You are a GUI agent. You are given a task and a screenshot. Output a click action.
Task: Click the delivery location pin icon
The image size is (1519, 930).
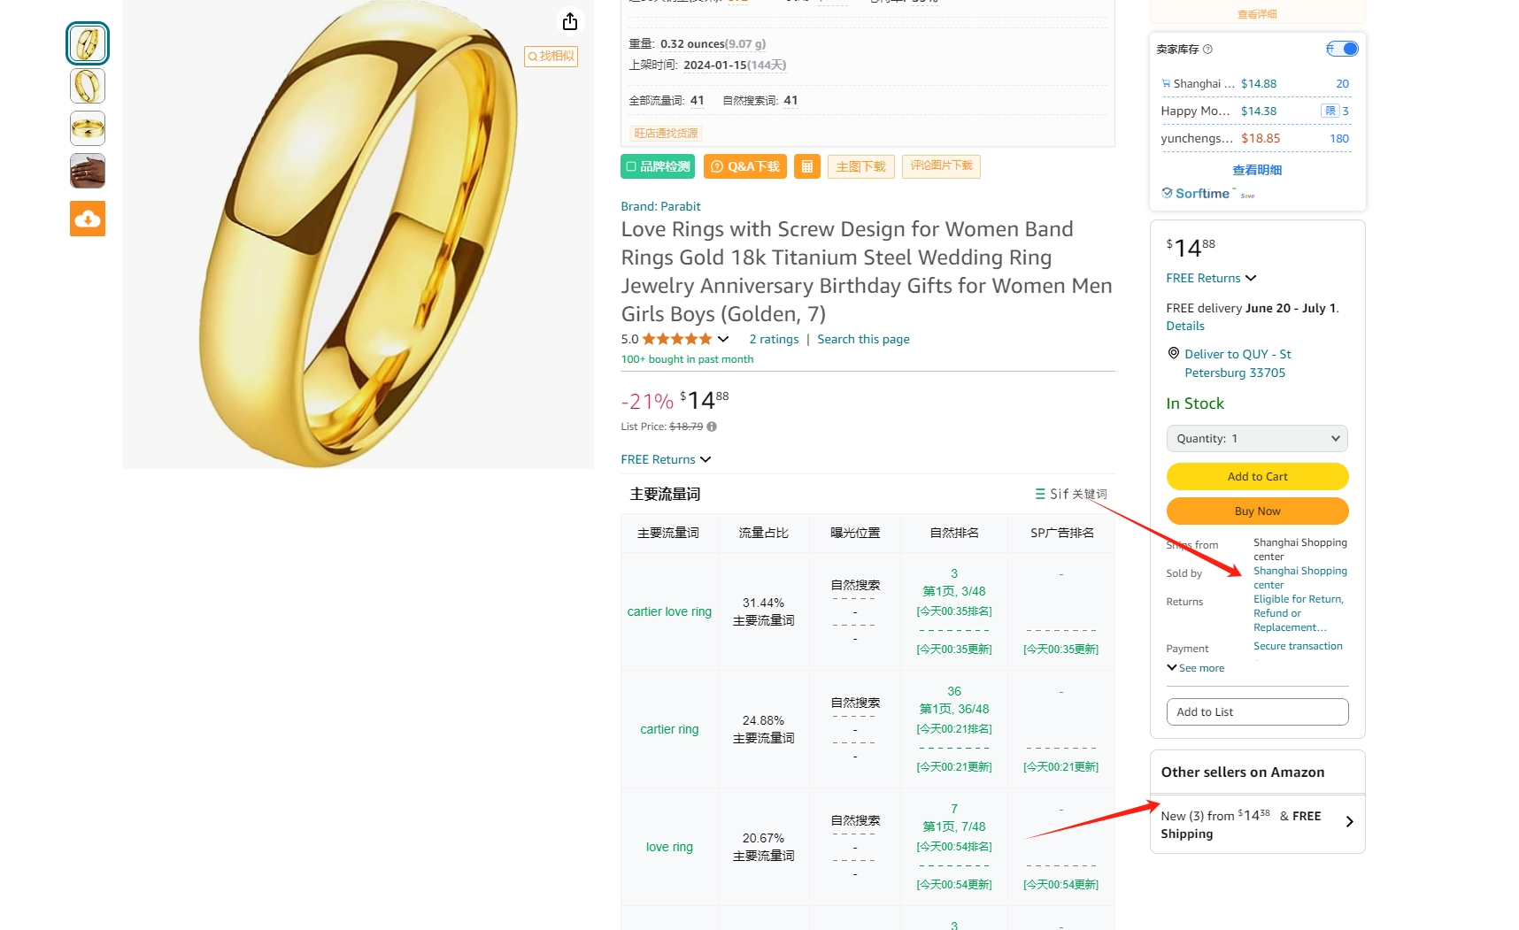click(1173, 353)
